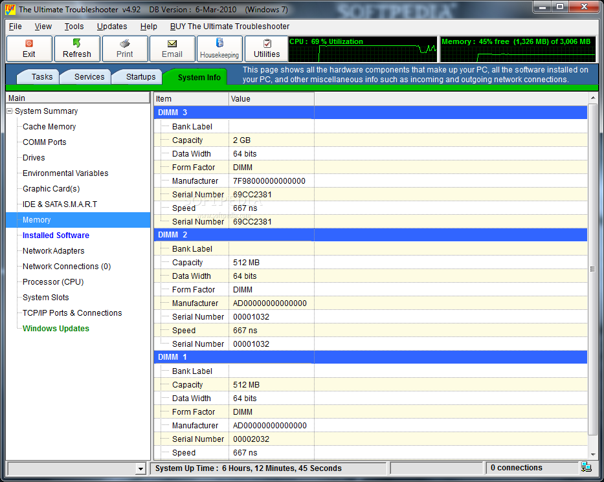The height and width of the screenshot is (482, 604).
Task: Click the TUT app icon in title bar
Action: [10, 9]
